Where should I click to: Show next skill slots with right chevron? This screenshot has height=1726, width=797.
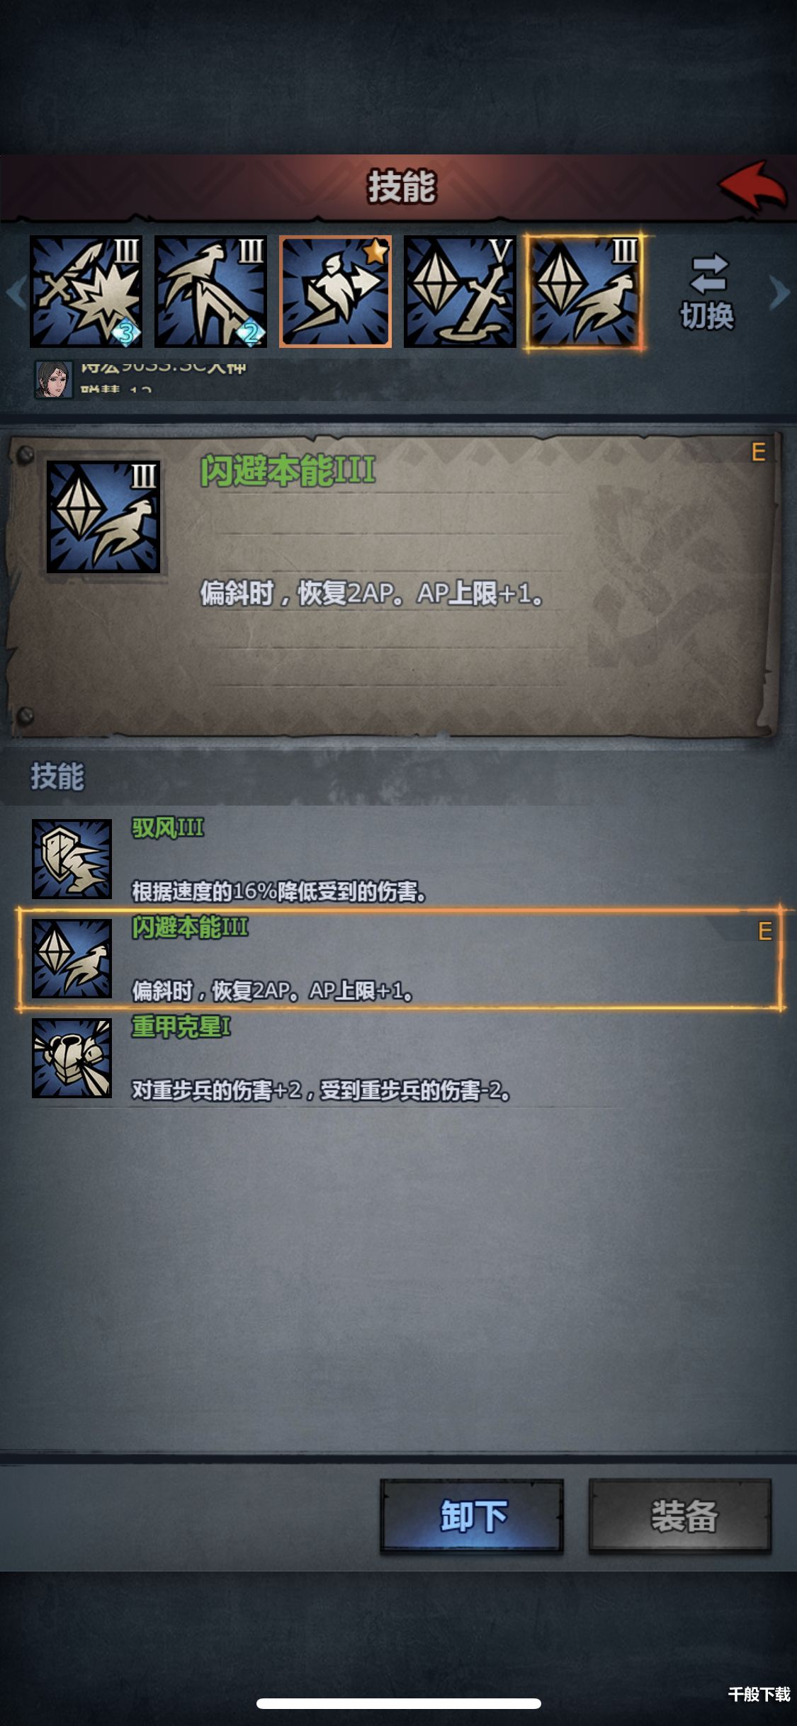click(779, 292)
